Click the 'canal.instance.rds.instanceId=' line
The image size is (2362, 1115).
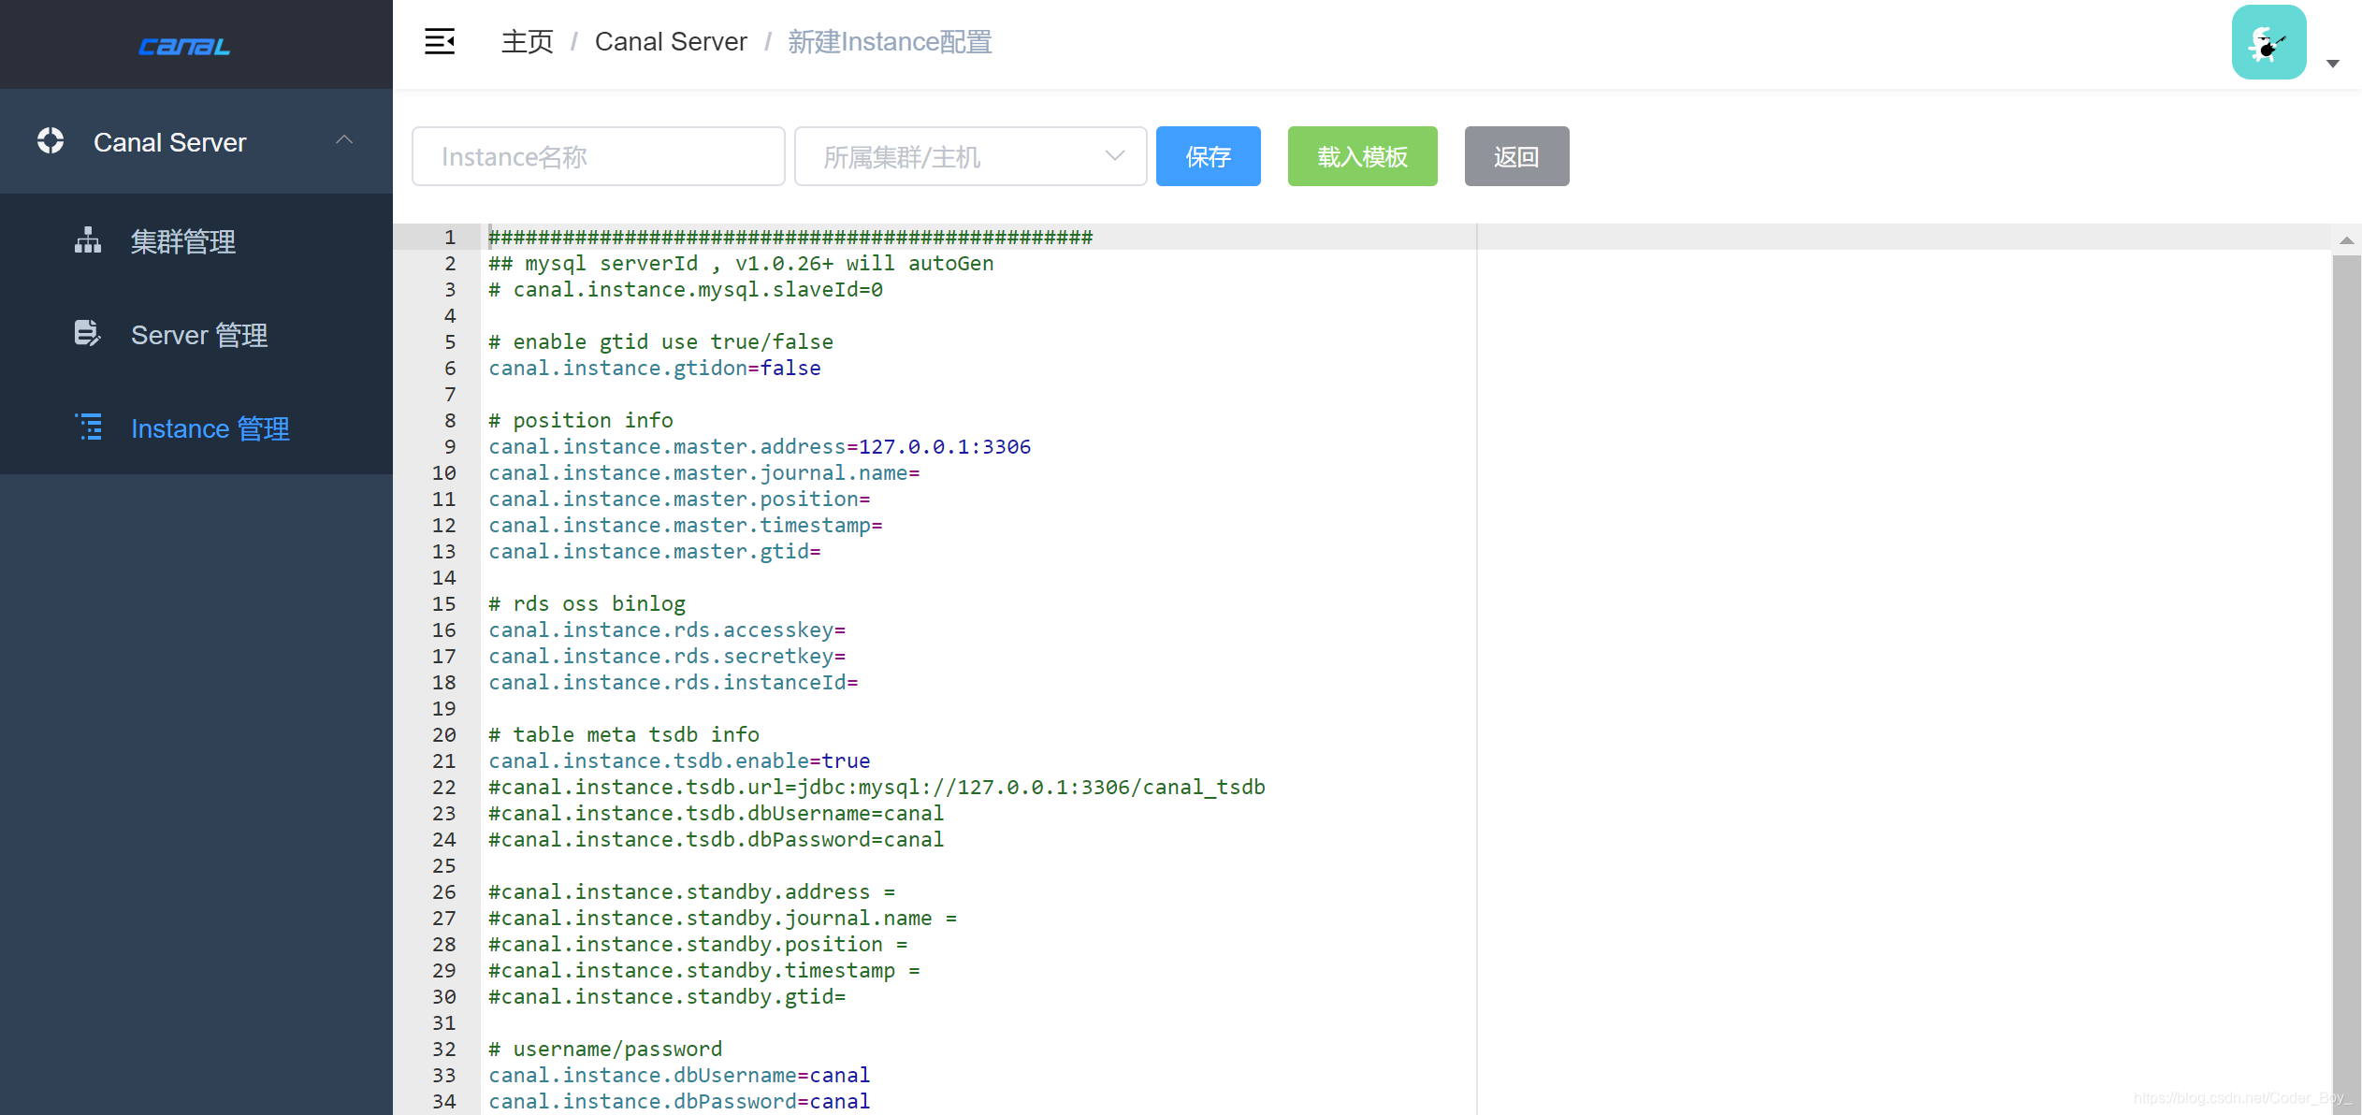pos(674,682)
